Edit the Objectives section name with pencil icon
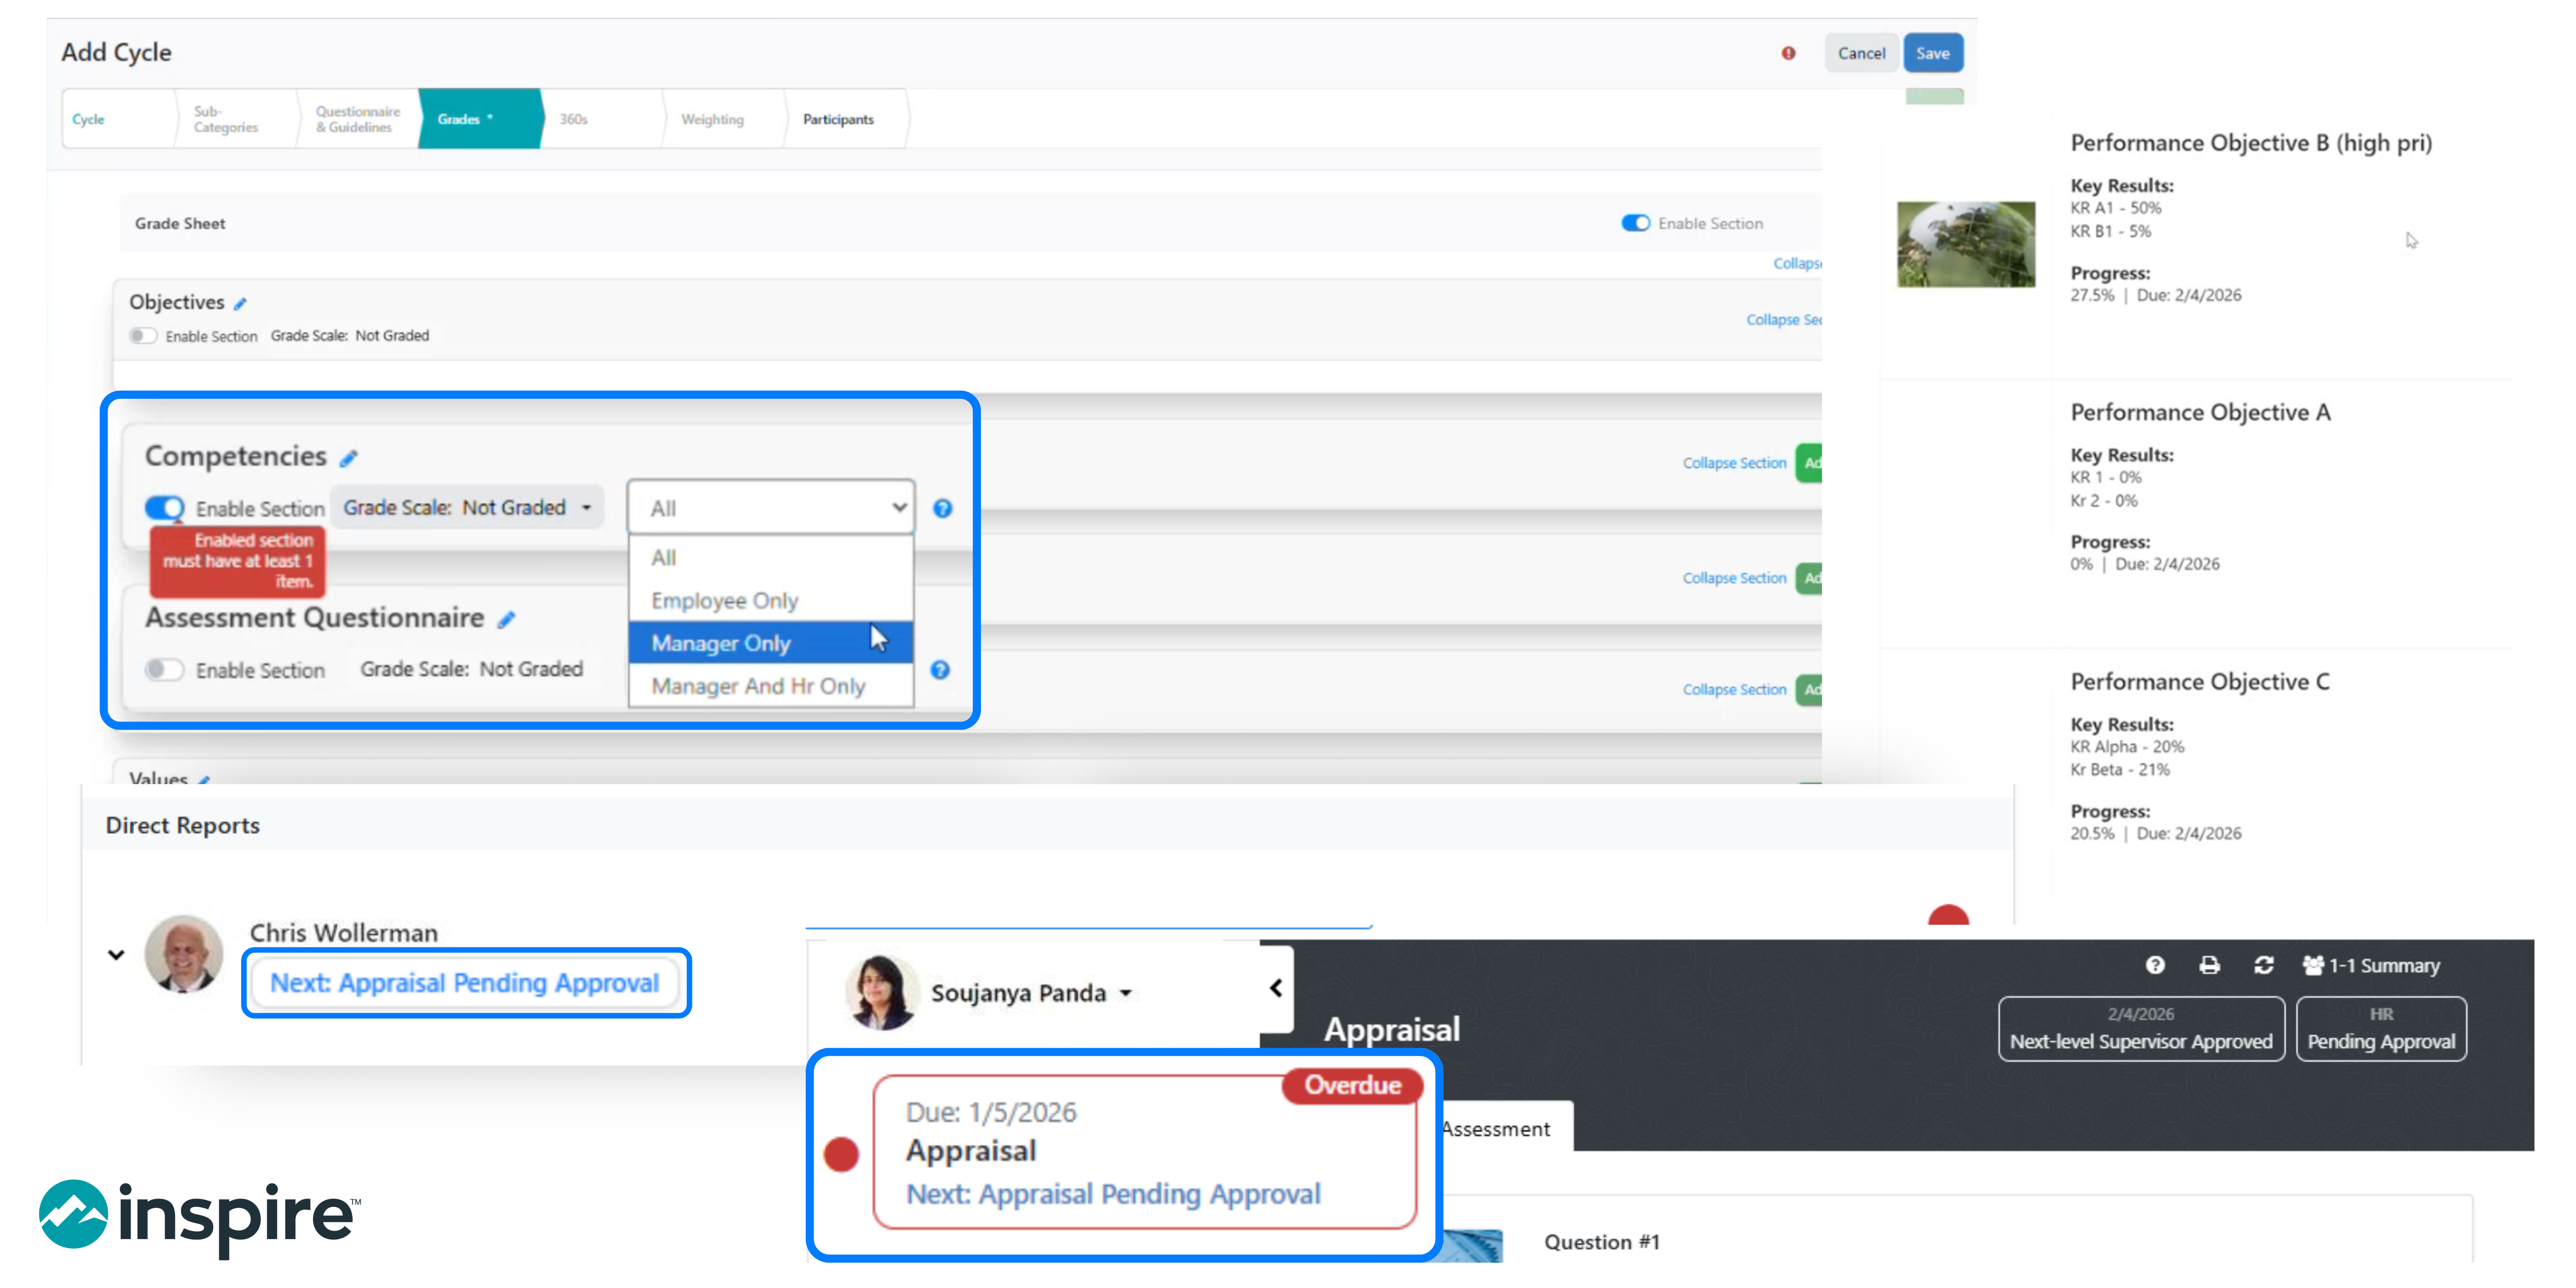This screenshot has height=1288, width=2576. (x=240, y=303)
